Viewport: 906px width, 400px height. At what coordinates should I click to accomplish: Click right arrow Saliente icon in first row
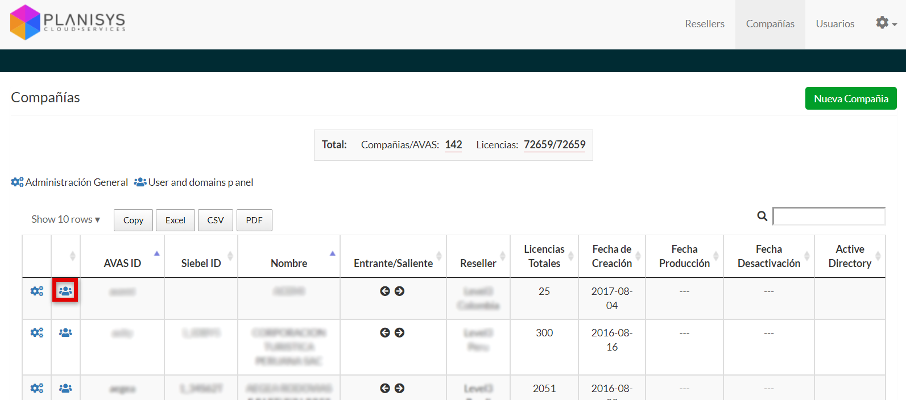400,291
